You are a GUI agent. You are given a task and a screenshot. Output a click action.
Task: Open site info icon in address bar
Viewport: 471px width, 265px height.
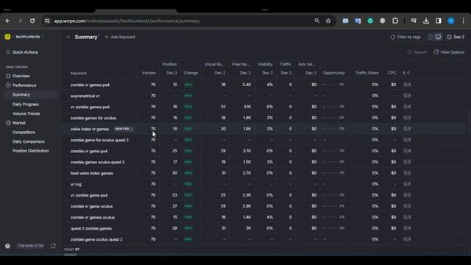pos(47,21)
